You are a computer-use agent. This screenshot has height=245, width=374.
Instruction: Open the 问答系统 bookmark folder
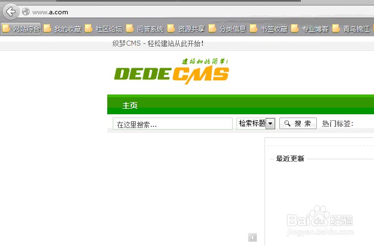click(x=145, y=29)
